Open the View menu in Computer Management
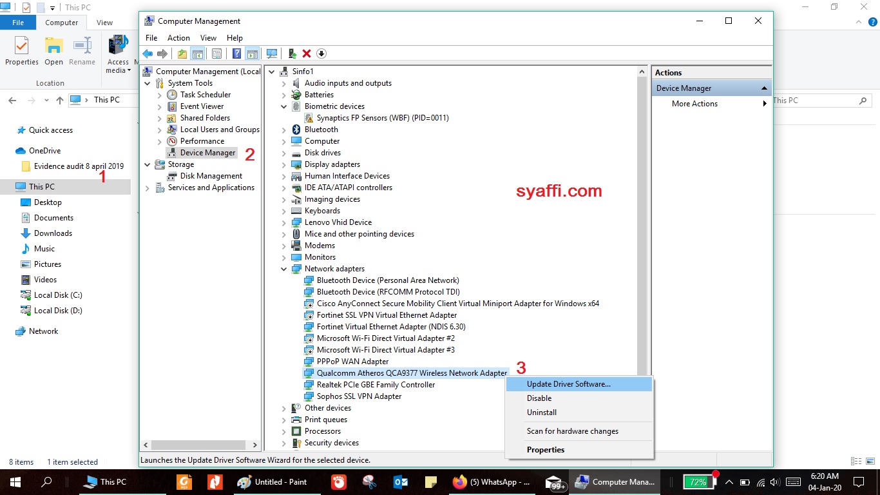Screen dimensions: 880x495 point(208,38)
